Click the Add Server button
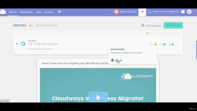 [x=173, y=25]
